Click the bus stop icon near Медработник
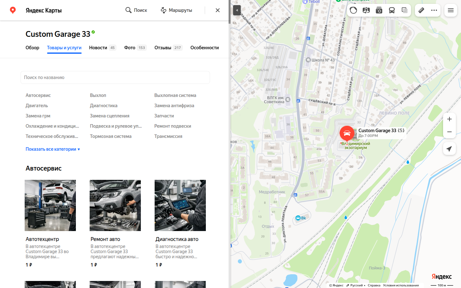Image resolution: width=461 pixels, height=288 pixels. 295,195
